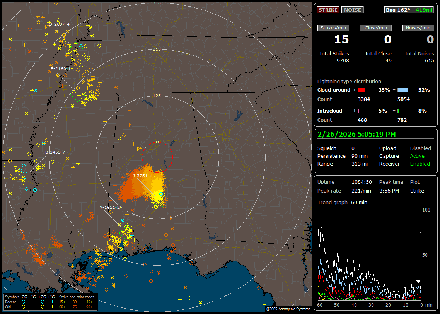Select storm cell marker Y-1651-2
The image size is (440, 314).
pyautogui.click(x=110, y=207)
